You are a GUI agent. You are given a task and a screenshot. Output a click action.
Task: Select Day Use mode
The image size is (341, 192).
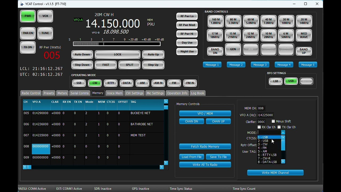tap(187, 43)
